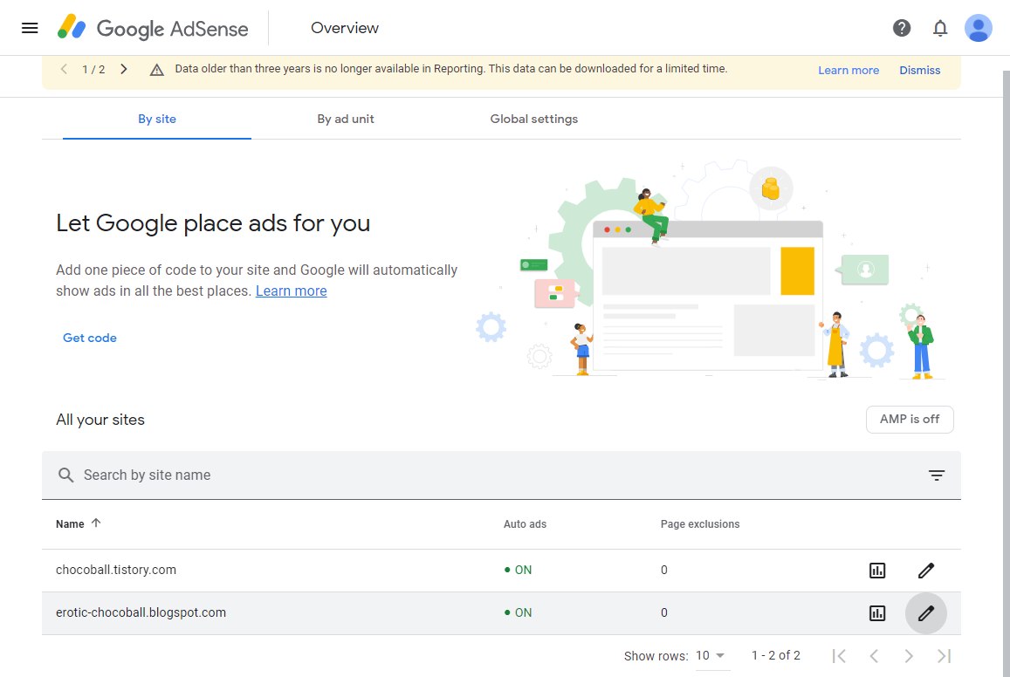1010x677 pixels.
Task: Click ON status for erotic-chocoball.blogspot.com
Action: (x=519, y=612)
